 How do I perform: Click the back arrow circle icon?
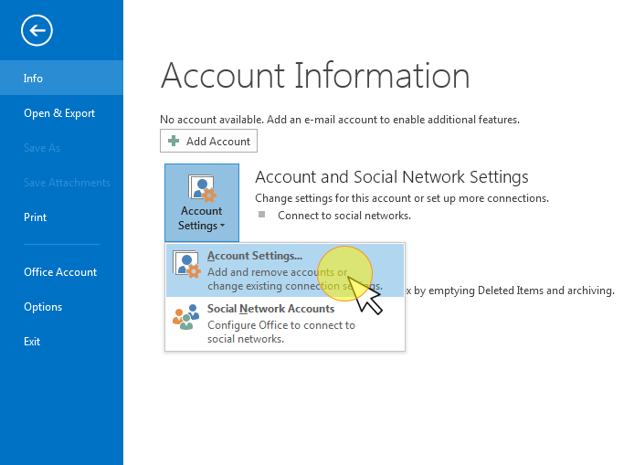(37, 30)
